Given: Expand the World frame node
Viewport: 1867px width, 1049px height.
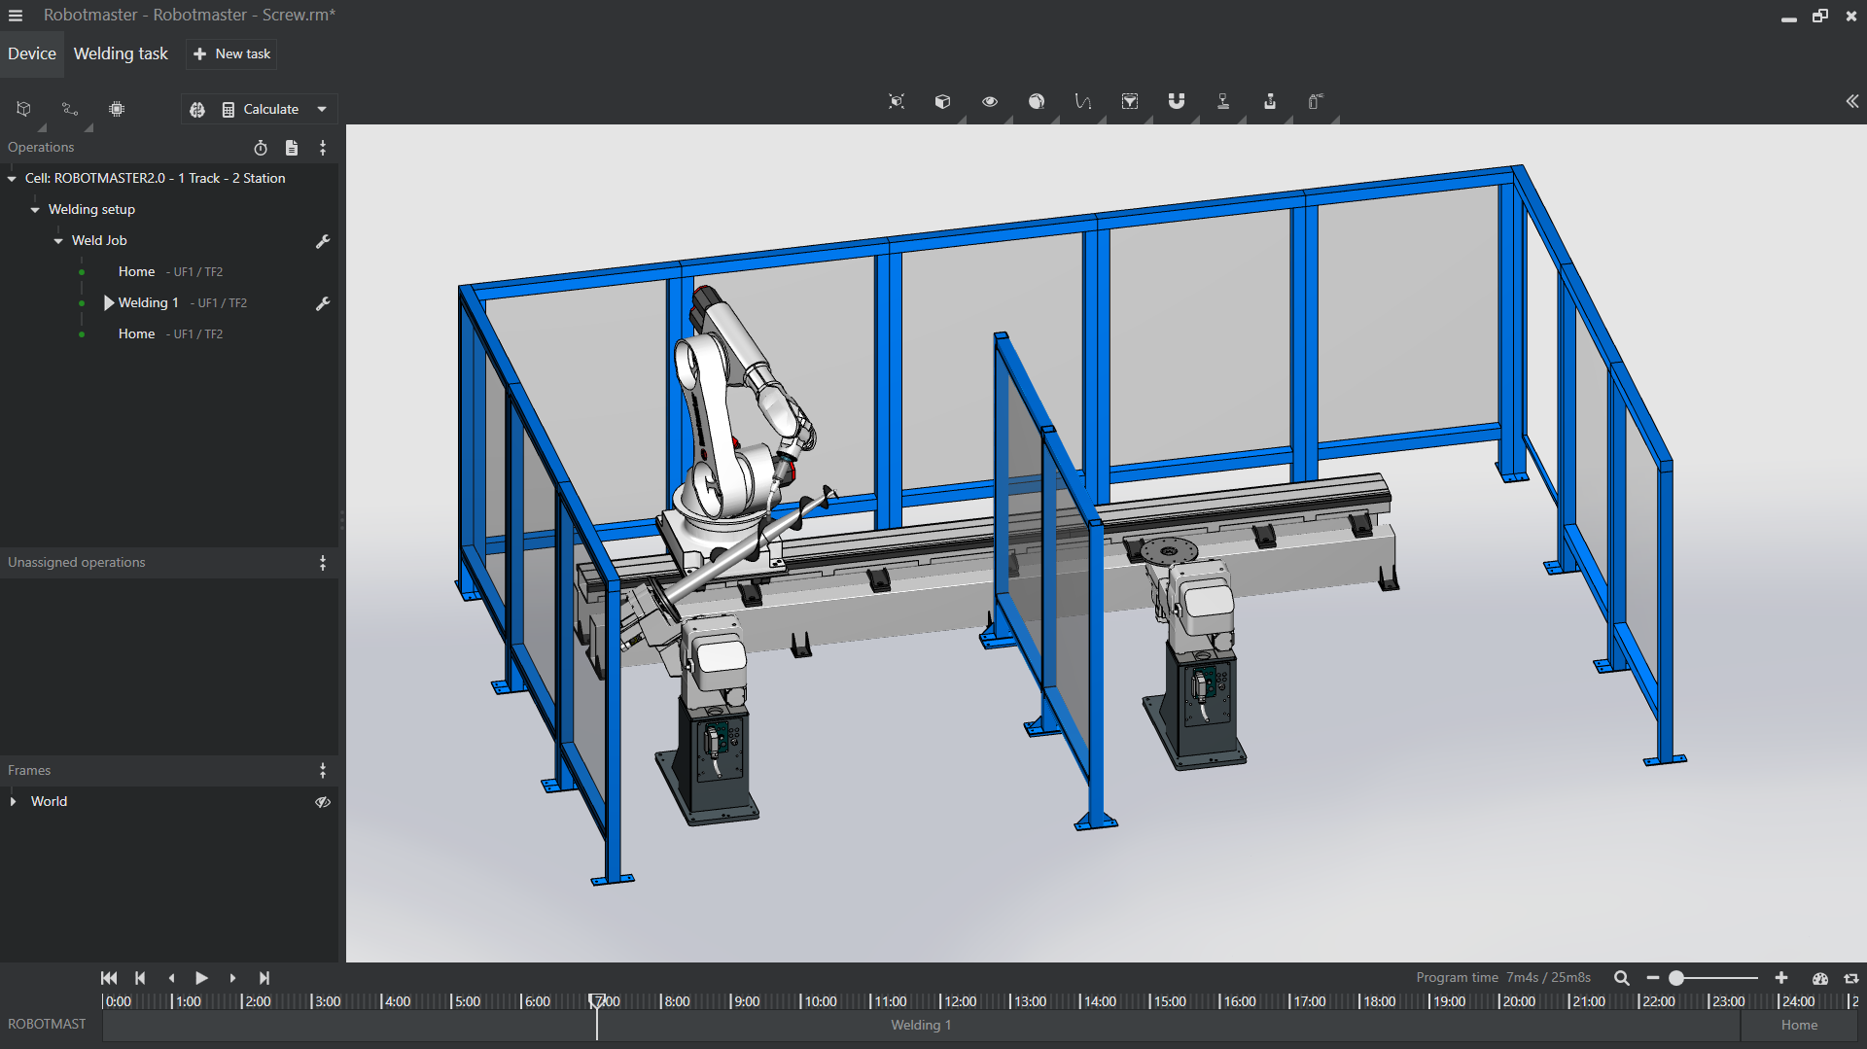Looking at the screenshot, I should pos(13,802).
